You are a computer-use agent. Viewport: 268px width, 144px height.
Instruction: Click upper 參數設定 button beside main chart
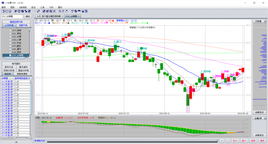[x=259, y=112]
